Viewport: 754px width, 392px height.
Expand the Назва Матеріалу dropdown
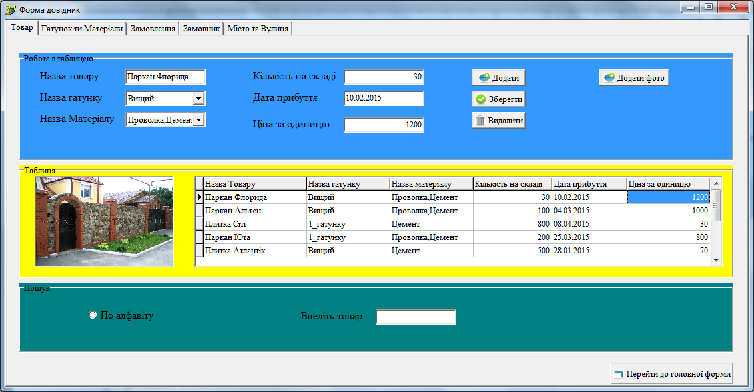198,119
